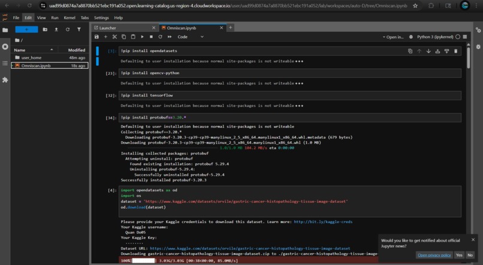Open the Table of Contents sidebar
This screenshot has width=483, height=265.
5,63
